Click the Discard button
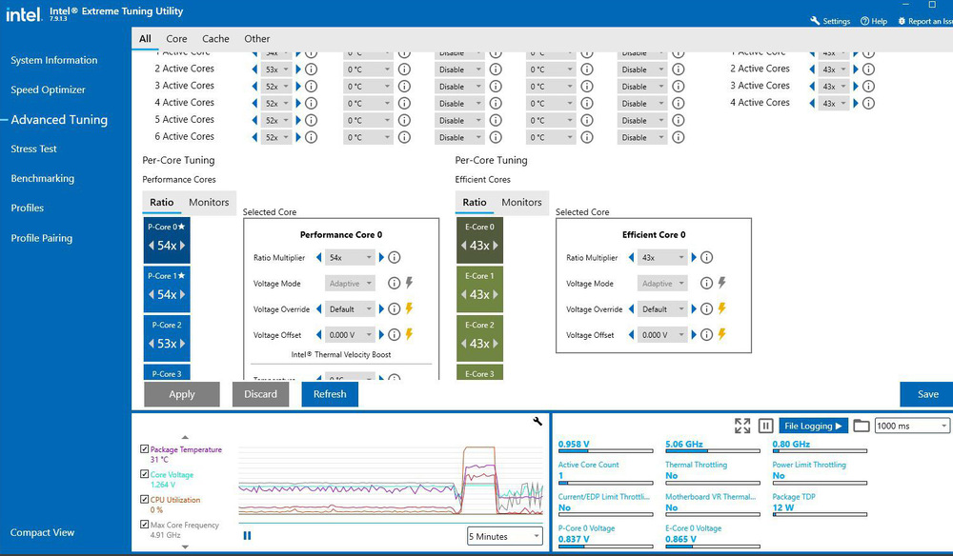Screen dimensions: 953x556 pos(260,394)
